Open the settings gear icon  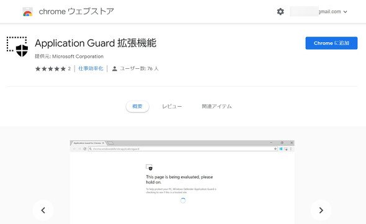coord(280,11)
